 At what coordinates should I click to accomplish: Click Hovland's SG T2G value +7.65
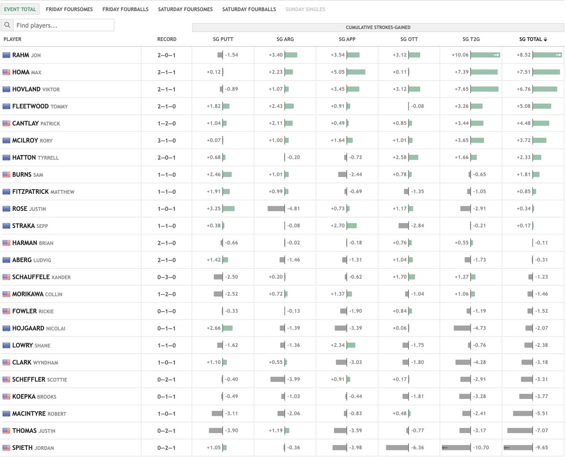click(x=462, y=89)
